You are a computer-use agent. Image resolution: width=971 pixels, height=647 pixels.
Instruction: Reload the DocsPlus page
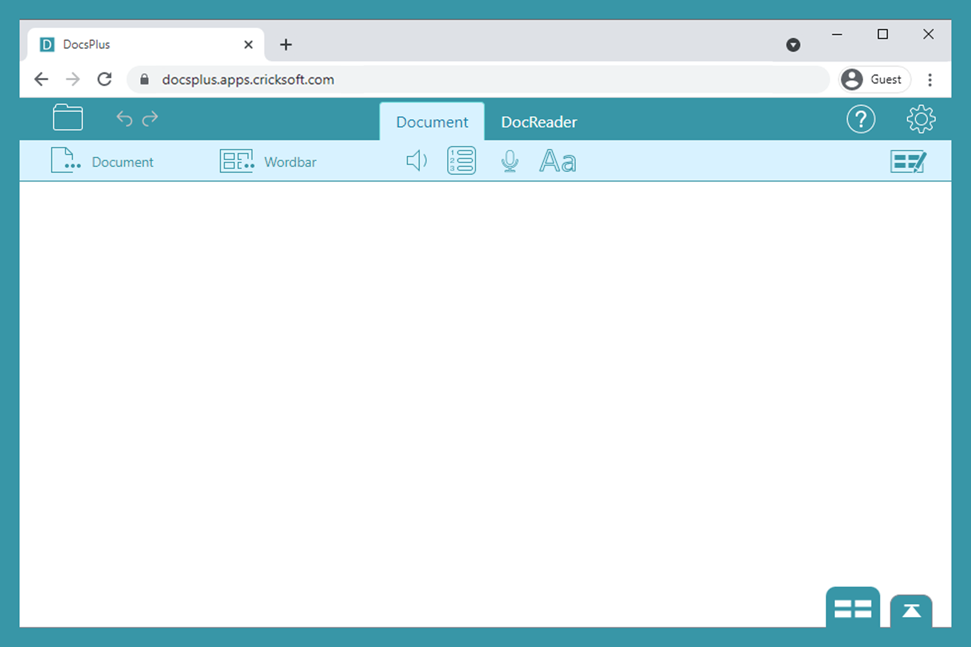coord(104,80)
